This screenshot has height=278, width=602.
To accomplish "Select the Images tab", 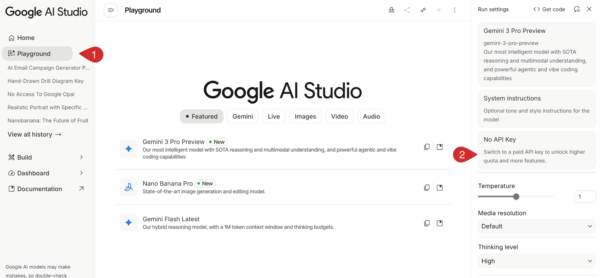I will click(x=305, y=116).
